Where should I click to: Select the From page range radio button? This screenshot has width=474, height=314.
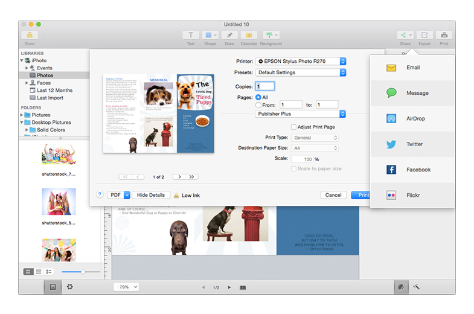tap(258, 105)
